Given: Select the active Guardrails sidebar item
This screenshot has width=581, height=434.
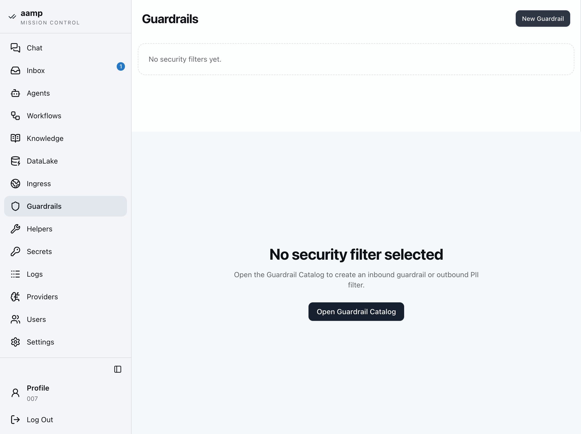Looking at the screenshot, I should point(65,206).
